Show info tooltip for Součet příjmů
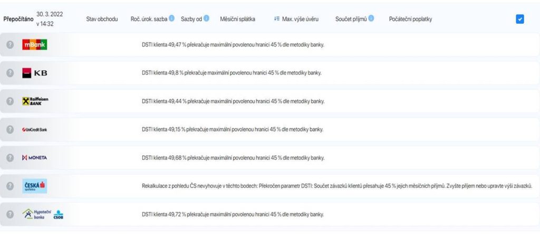The width and height of the screenshot is (540, 234). point(371,18)
